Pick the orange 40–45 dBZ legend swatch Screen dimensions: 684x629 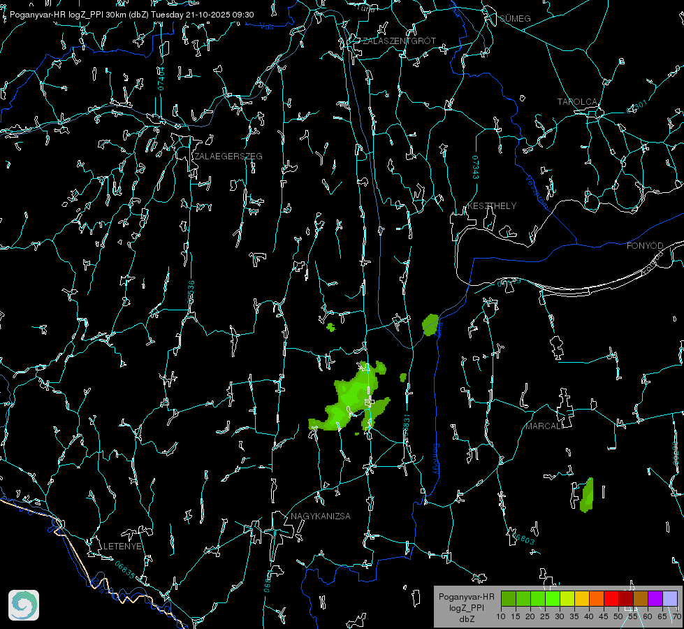(x=597, y=599)
